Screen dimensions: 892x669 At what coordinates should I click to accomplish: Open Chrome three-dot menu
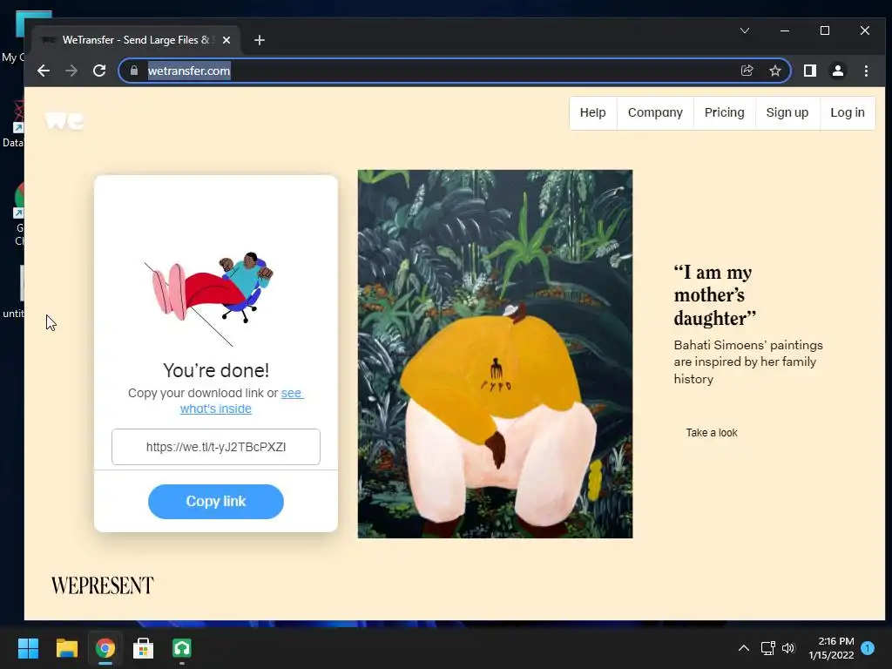coord(866,71)
